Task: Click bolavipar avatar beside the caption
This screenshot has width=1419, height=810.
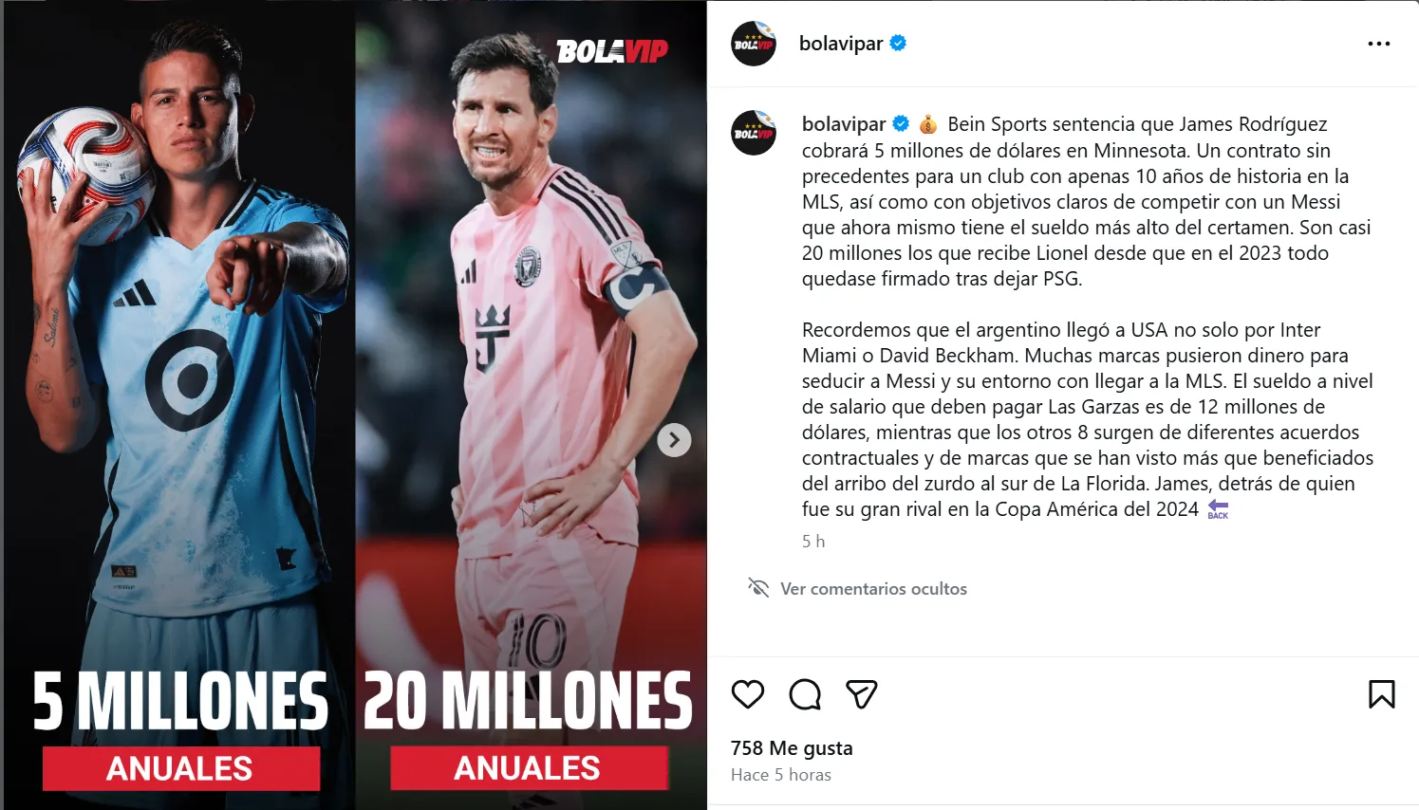Action: pos(754,133)
